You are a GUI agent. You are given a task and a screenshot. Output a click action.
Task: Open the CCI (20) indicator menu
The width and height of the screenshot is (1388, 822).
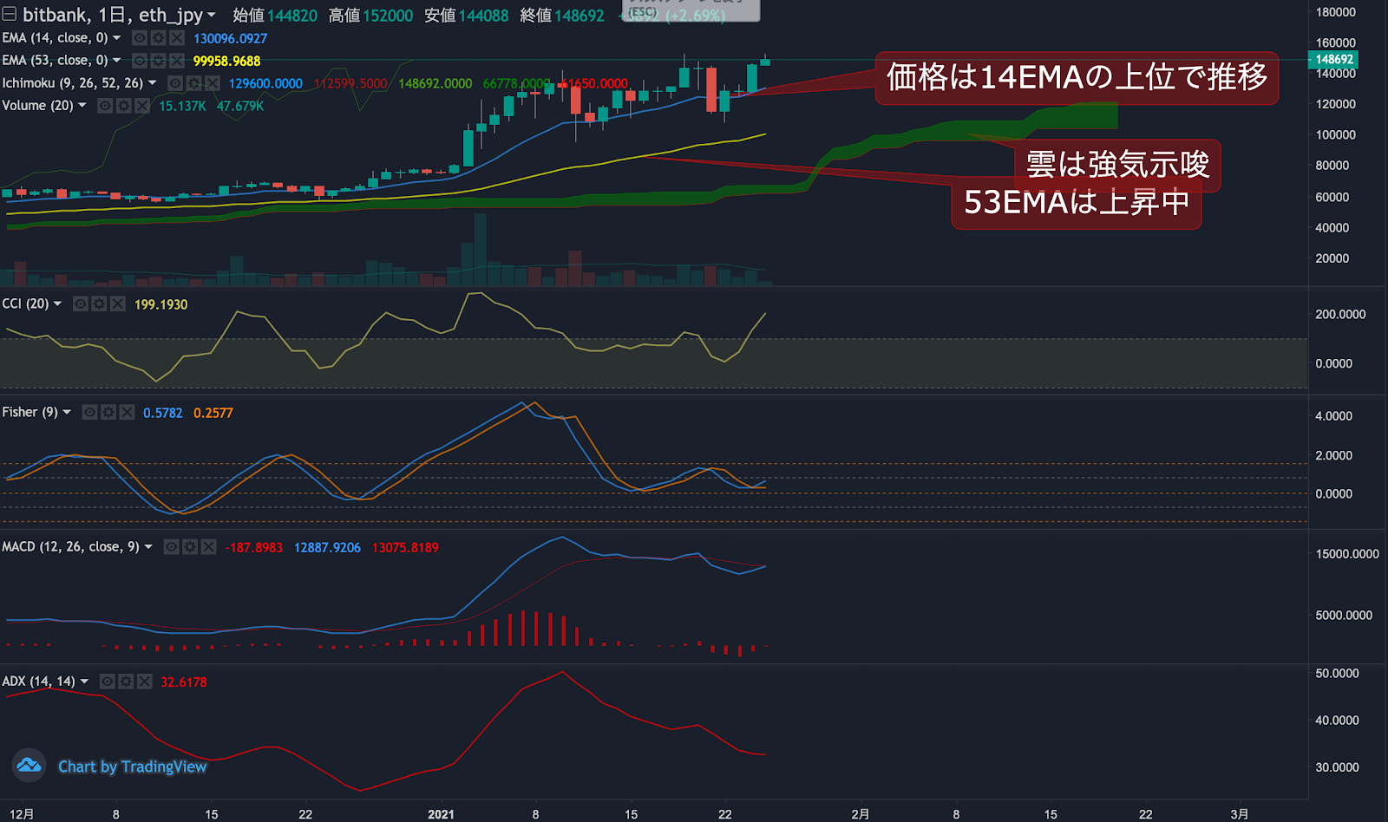point(57,303)
